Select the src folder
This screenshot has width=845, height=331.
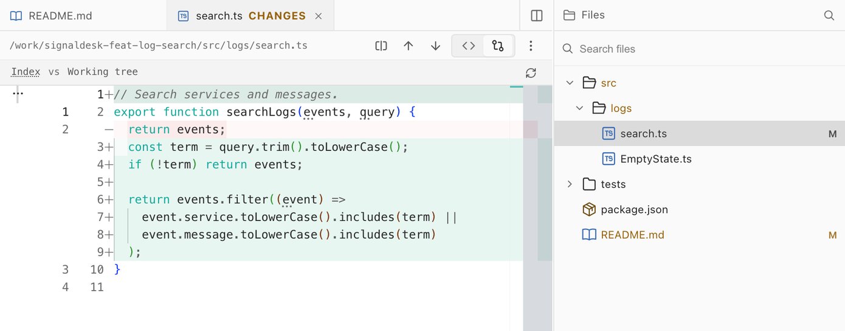tap(609, 83)
